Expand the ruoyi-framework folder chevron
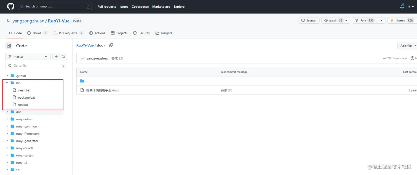 click(x=7, y=134)
